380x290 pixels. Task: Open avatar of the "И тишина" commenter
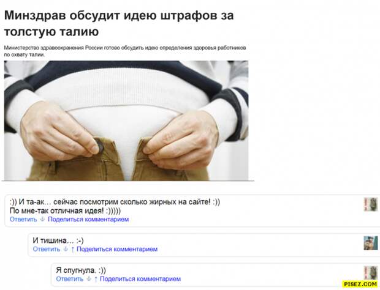point(371,243)
